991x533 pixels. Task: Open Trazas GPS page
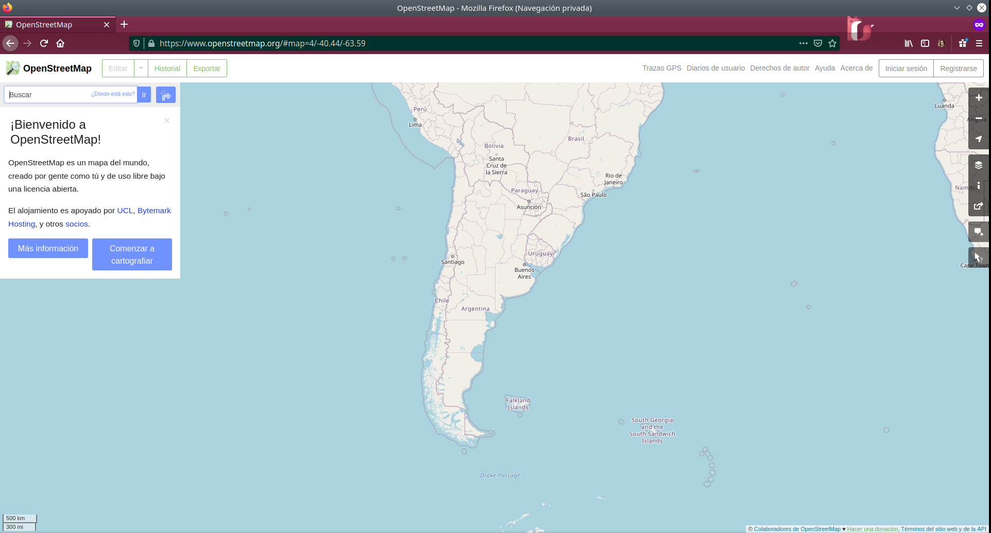coord(662,68)
